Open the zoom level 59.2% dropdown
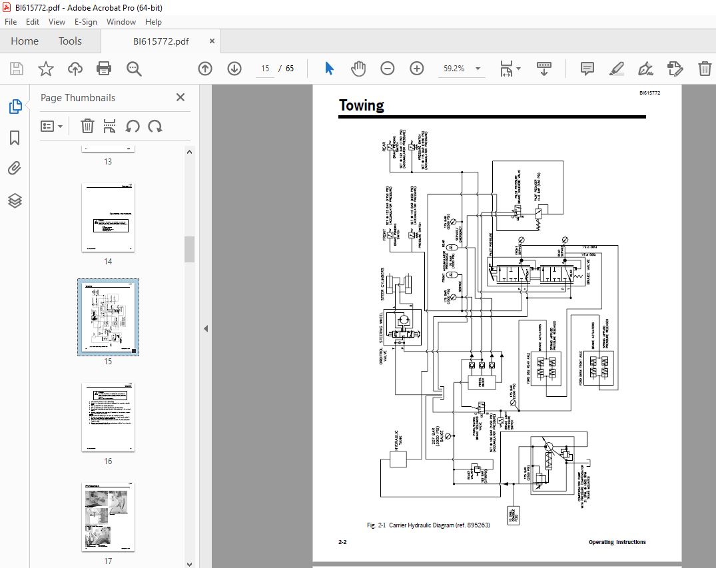The image size is (716, 568). [x=478, y=69]
